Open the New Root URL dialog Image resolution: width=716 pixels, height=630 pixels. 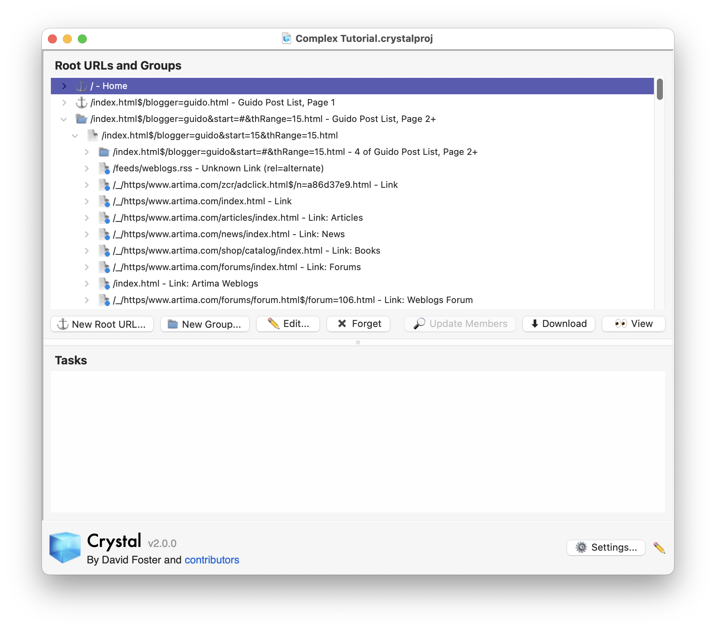coord(102,324)
